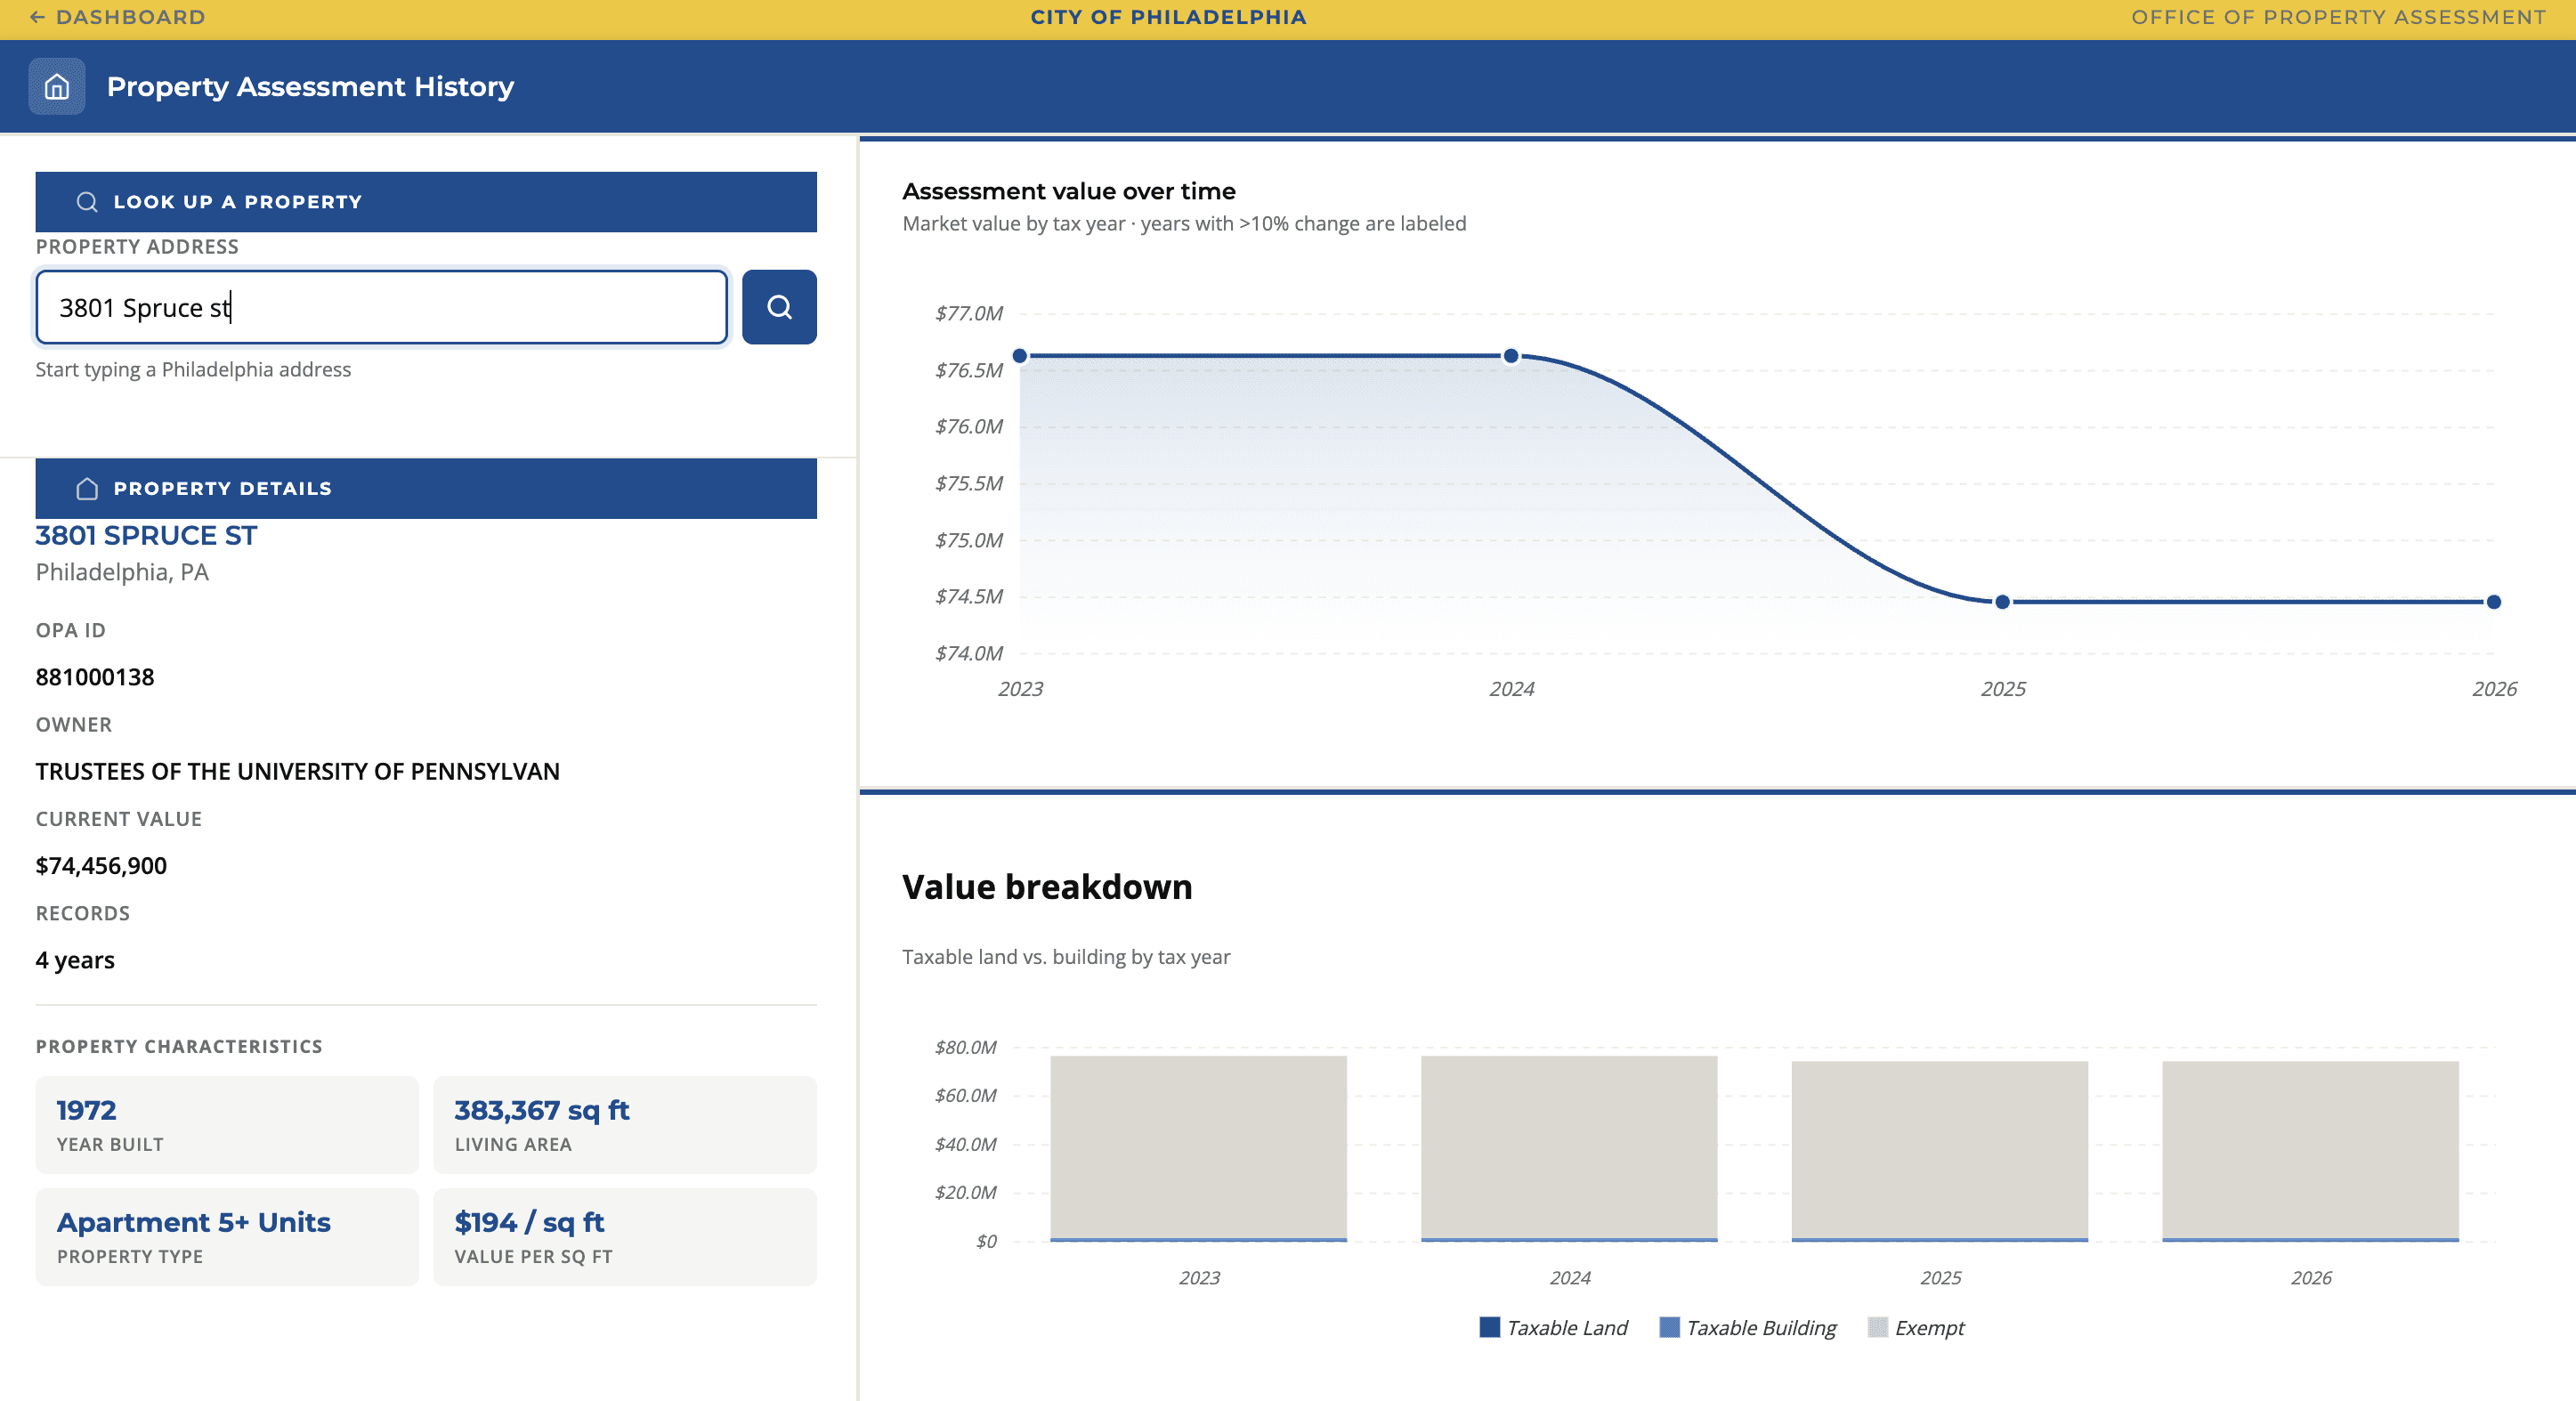Click the home icon in header

click(57, 87)
